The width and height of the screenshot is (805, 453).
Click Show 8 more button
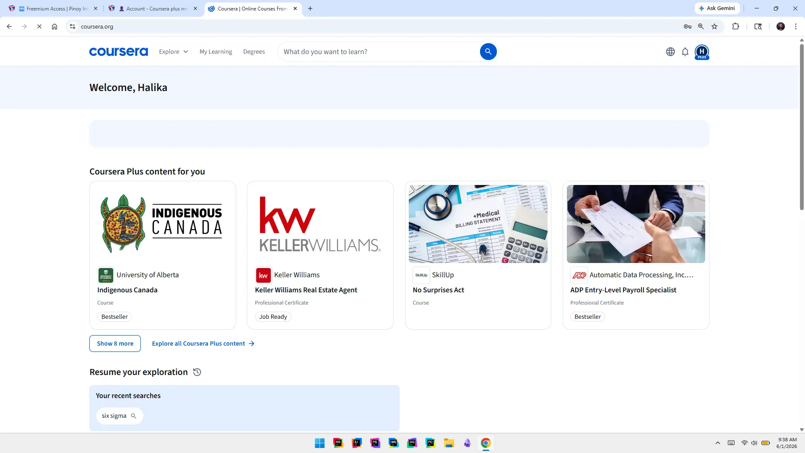point(115,344)
